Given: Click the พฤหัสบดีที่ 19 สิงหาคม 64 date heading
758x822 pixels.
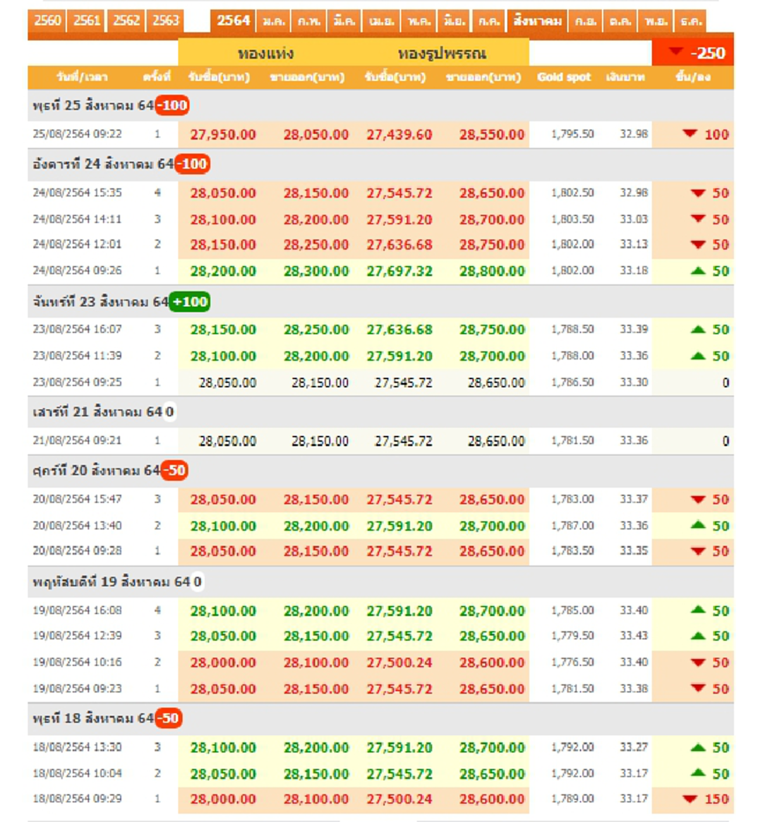Looking at the screenshot, I should (112, 581).
